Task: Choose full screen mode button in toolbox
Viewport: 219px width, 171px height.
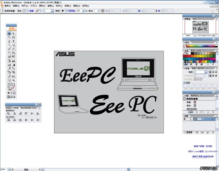Action: [x=14, y=97]
